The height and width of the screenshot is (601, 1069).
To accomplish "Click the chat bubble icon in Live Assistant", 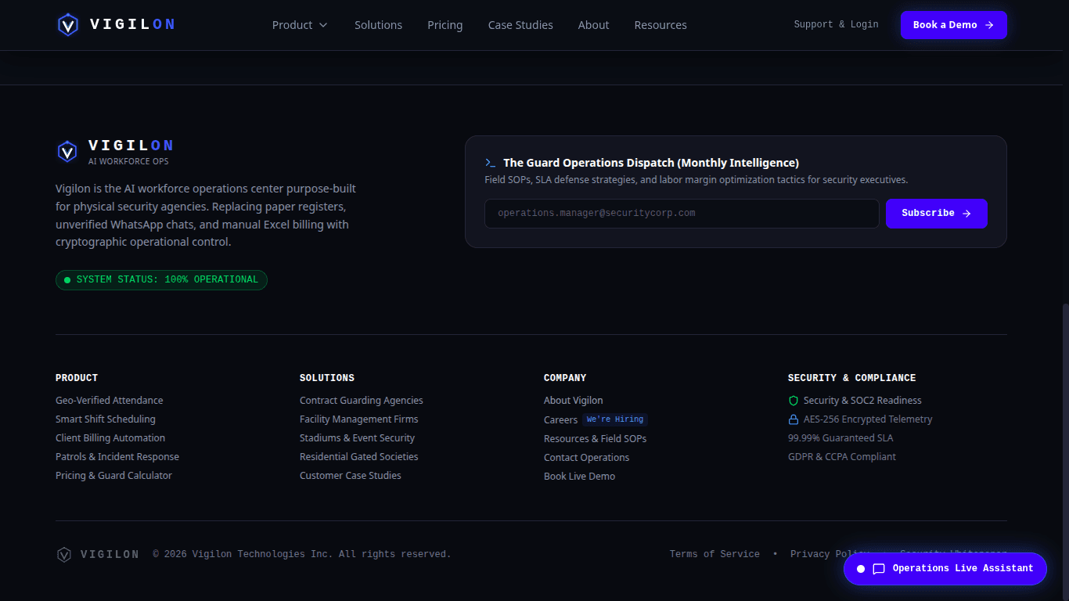I will 879,569.
